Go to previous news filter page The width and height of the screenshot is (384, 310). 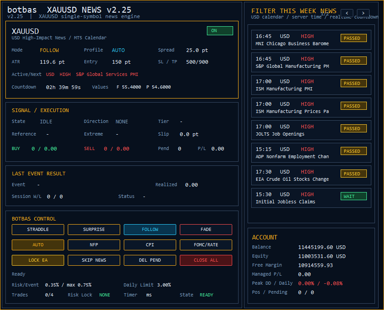click(x=347, y=13)
